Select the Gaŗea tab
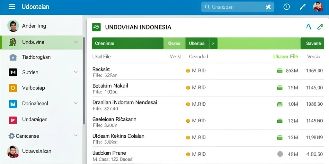This screenshot has width=329, height=164. (174, 44)
